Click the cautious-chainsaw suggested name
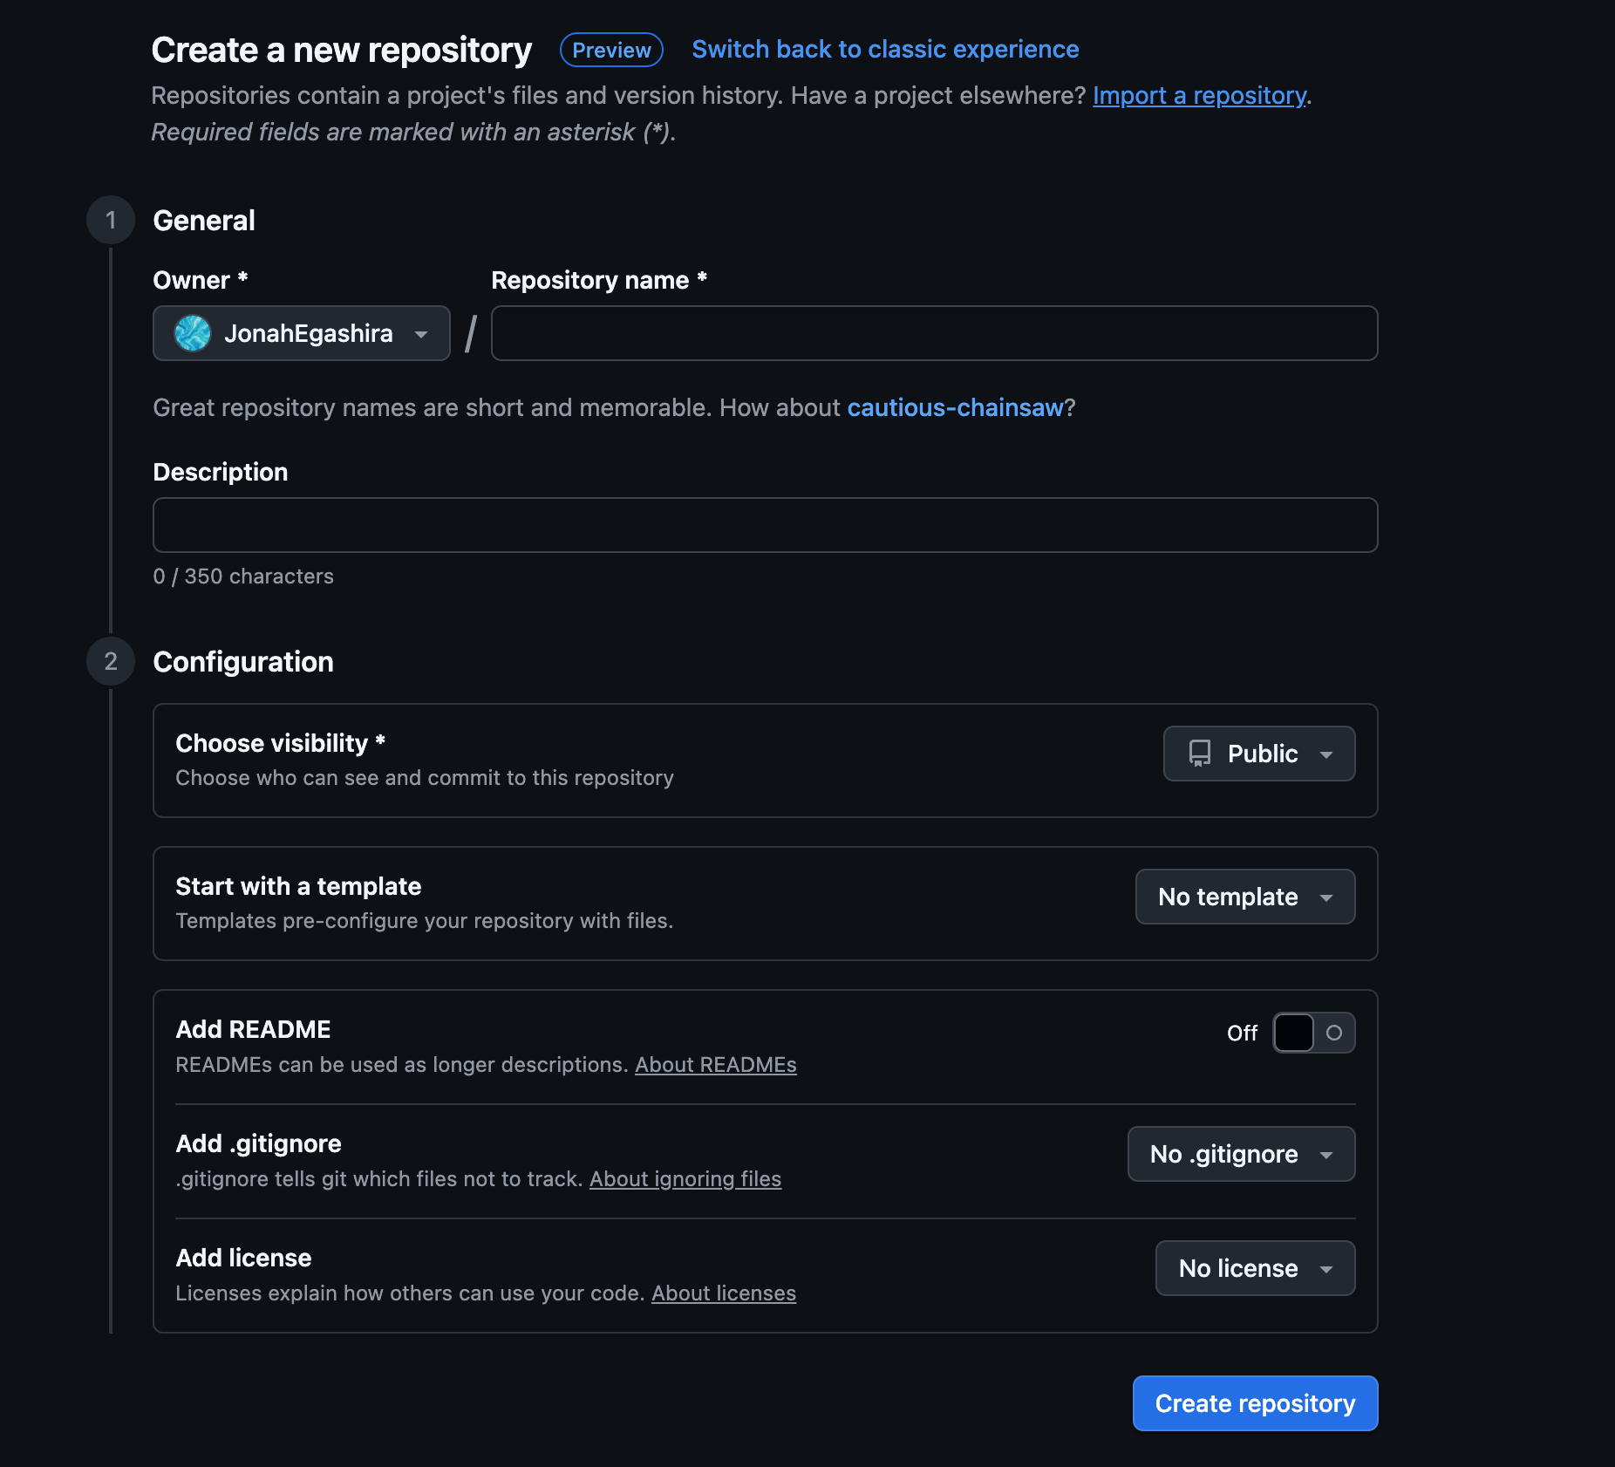 [956, 407]
